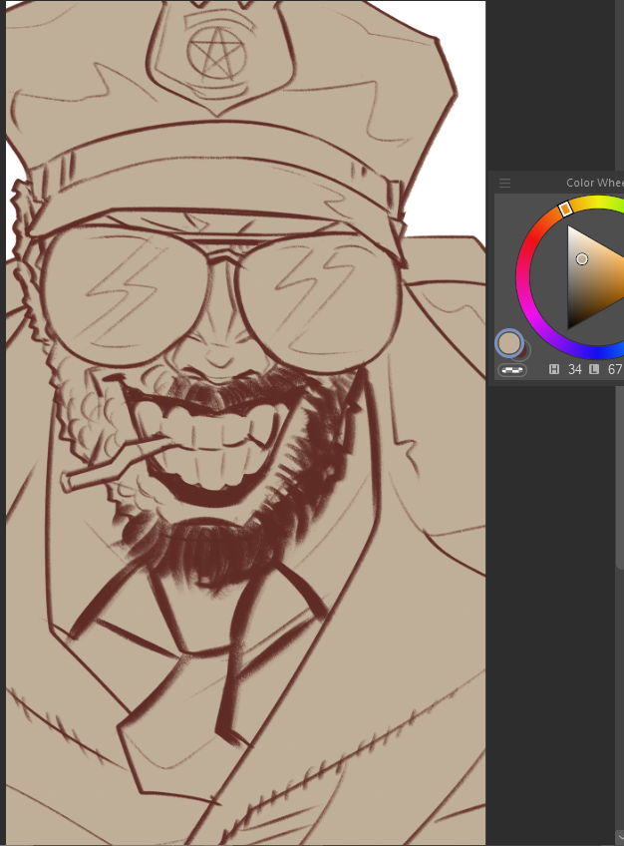Click the vertical scrollbar below the color panel
Viewport: 624px width, 846px height.
[619, 477]
